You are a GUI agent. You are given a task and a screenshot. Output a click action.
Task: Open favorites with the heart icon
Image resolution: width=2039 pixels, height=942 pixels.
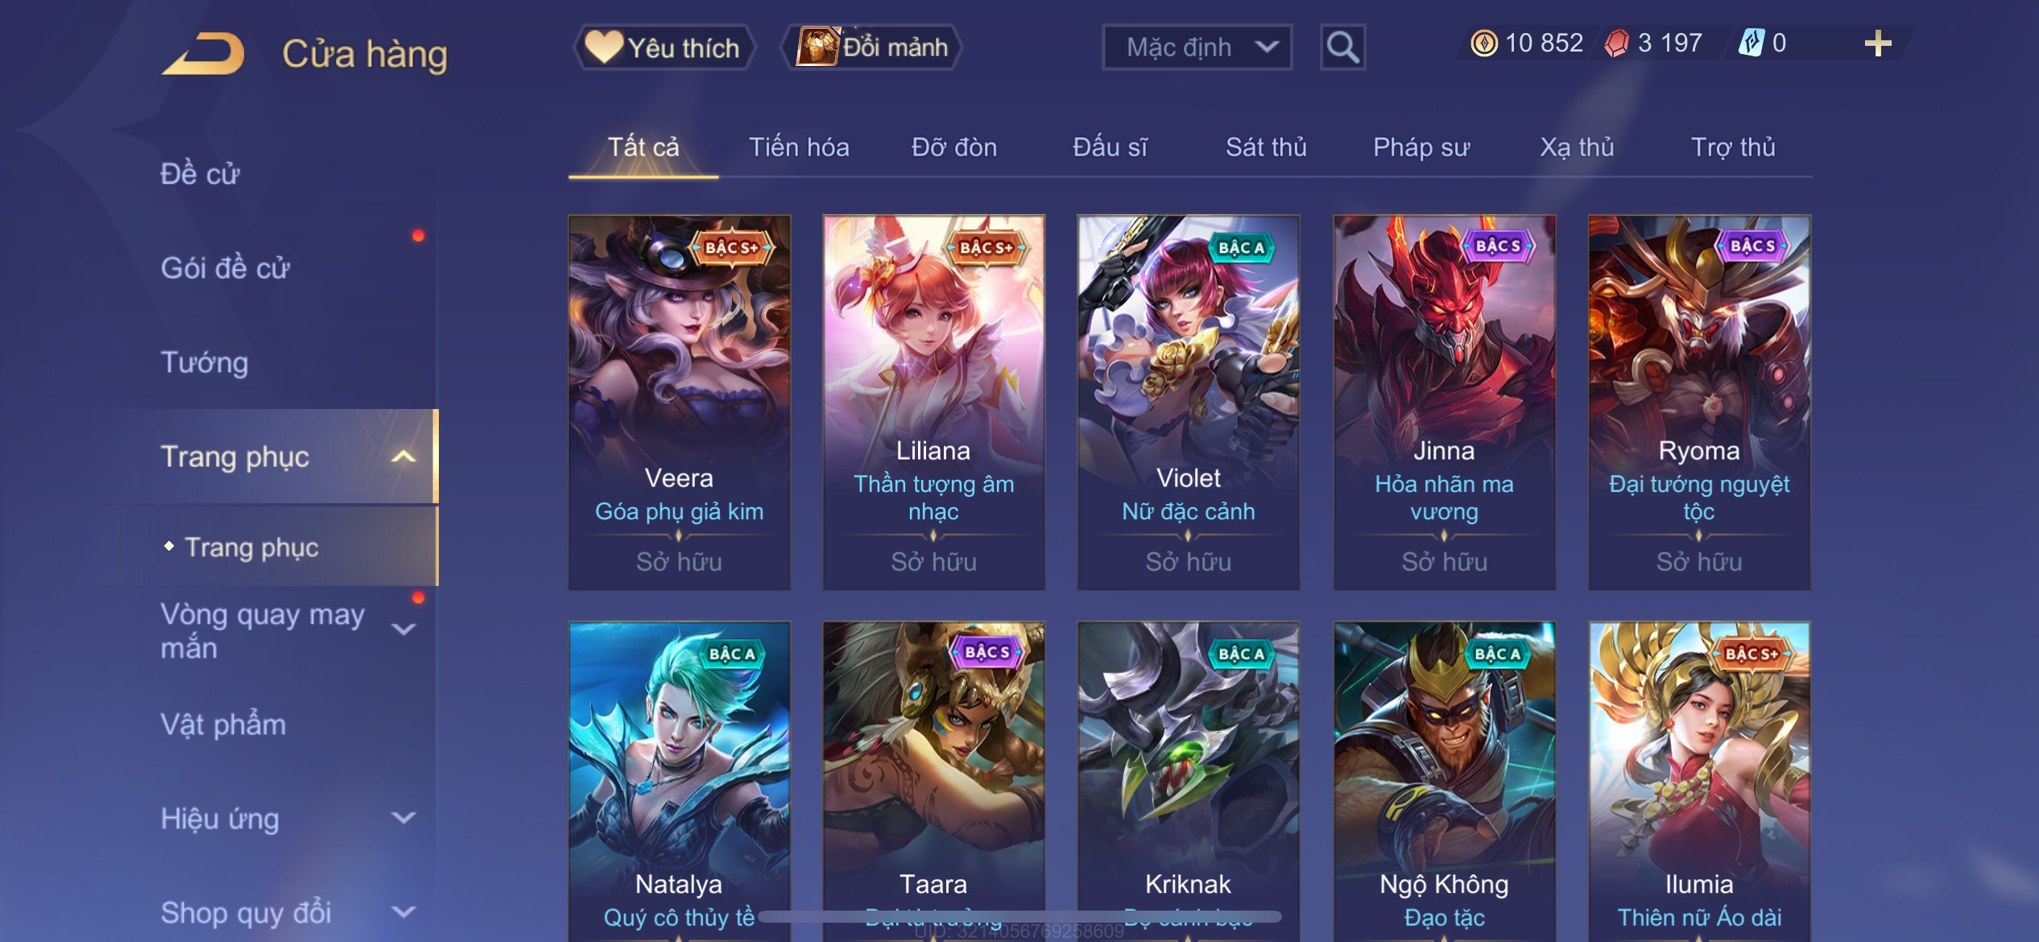pos(603,47)
